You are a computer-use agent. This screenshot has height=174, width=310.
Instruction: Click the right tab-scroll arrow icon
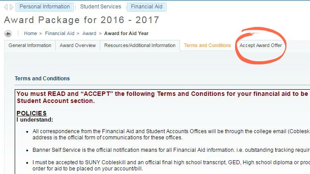click(x=12, y=7)
